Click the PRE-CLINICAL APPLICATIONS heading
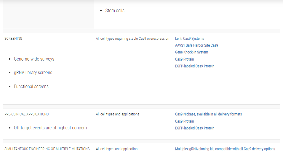This screenshot has height=154, width=283. [x=27, y=114]
